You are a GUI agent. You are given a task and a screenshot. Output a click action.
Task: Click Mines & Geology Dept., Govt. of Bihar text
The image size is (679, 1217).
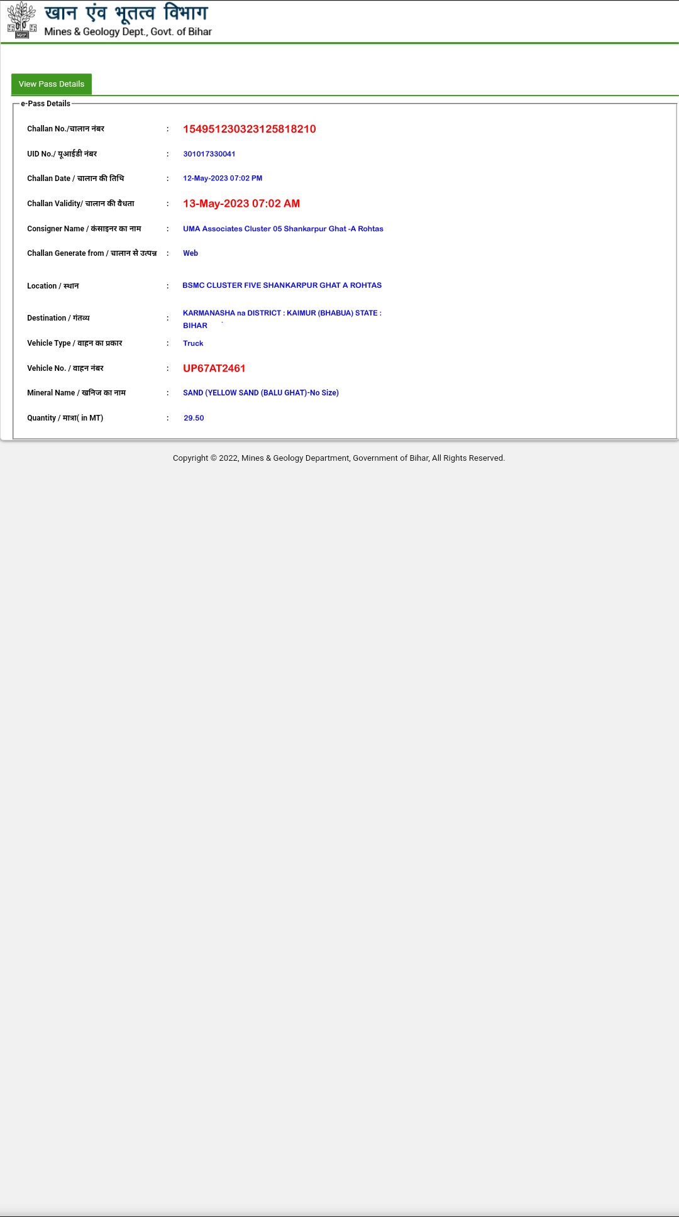point(128,31)
